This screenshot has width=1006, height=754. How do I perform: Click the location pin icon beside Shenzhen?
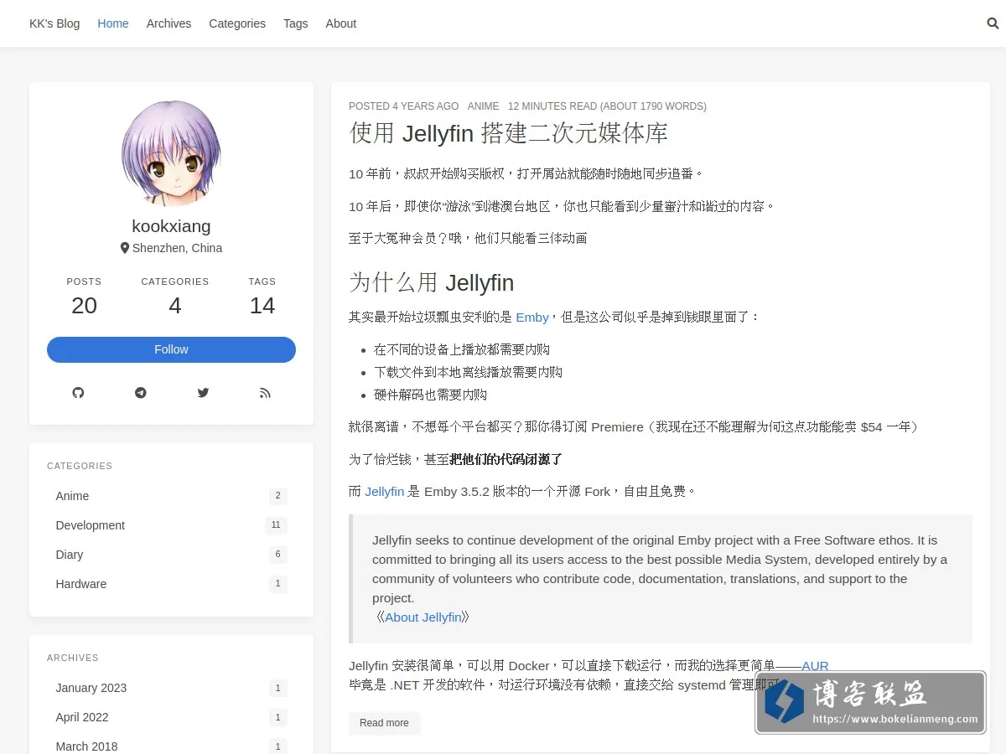125,248
